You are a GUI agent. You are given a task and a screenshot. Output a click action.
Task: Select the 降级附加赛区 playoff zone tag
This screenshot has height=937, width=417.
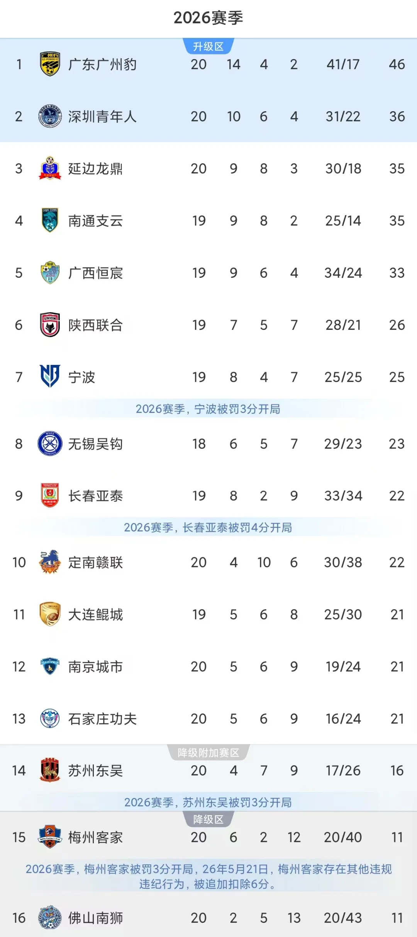[208, 753]
